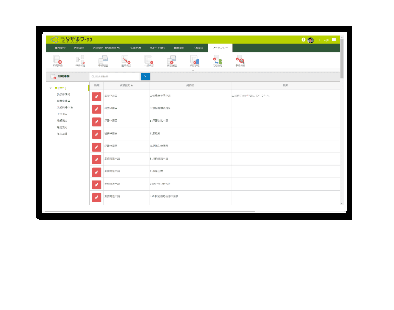Click the blue search button
This screenshot has width=394, height=310.
(145, 76)
